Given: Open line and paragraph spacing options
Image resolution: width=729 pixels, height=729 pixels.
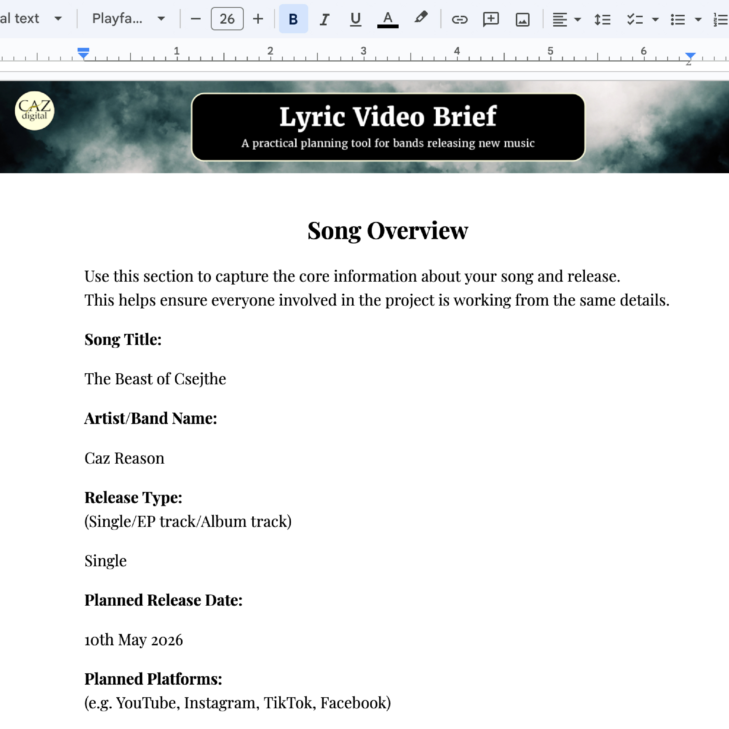Looking at the screenshot, I should [x=603, y=20].
